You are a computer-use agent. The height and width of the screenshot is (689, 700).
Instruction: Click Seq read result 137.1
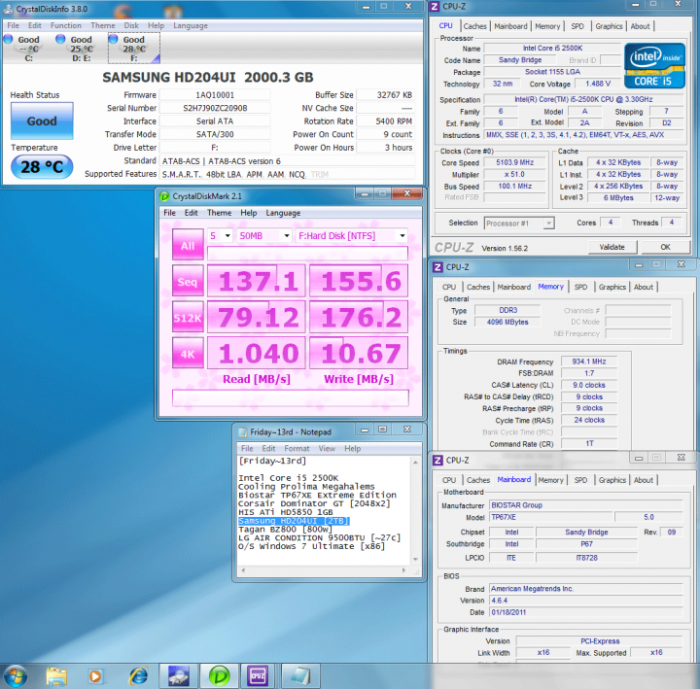(257, 281)
